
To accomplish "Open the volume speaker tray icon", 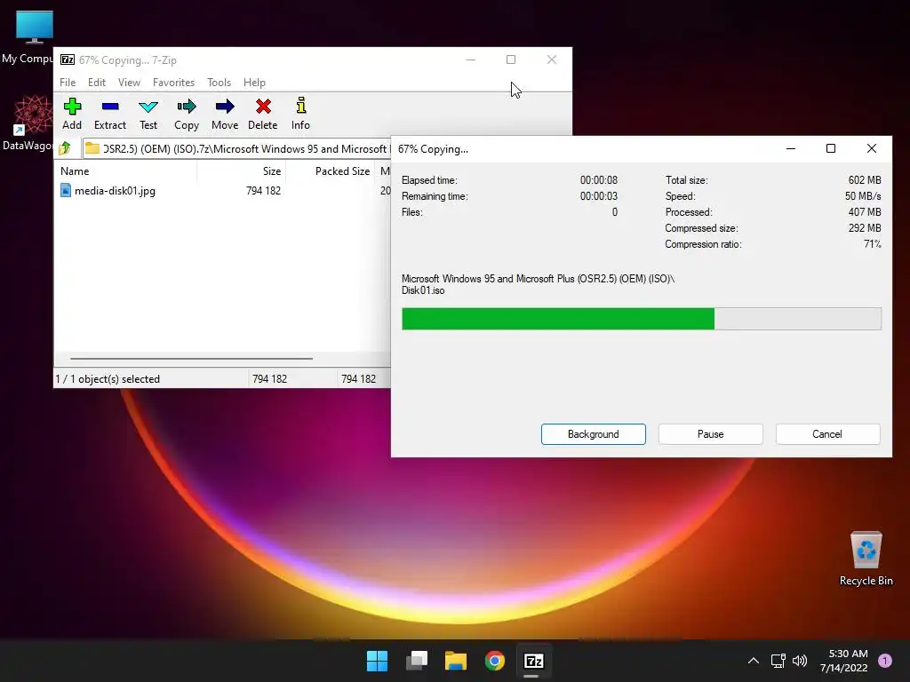I will pos(800,661).
